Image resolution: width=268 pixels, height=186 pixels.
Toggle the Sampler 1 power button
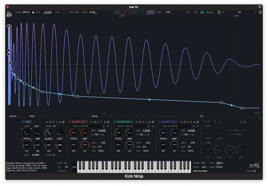[x=70, y=122]
